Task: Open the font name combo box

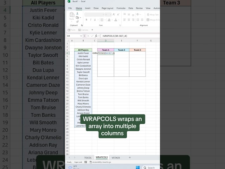Action: (x=94, y=14)
